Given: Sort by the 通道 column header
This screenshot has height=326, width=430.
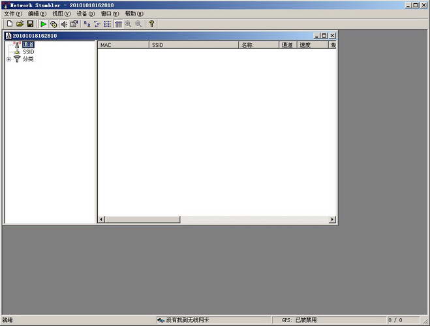Looking at the screenshot, I should [288, 45].
